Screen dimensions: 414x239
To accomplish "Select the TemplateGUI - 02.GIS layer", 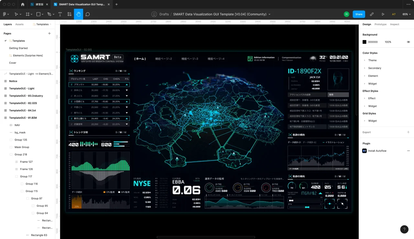I will pyautogui.click(x=22, y=103).
